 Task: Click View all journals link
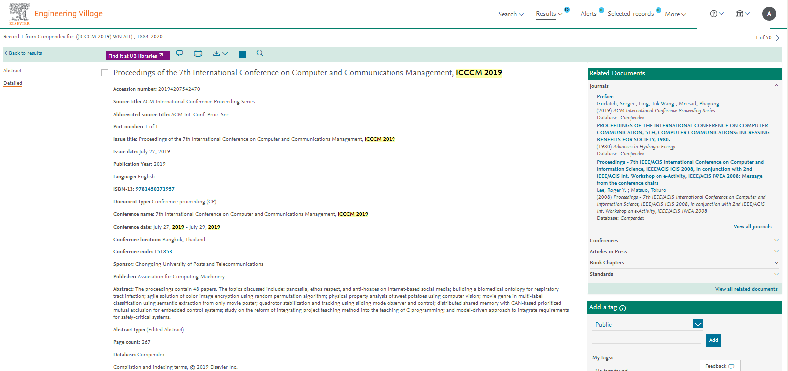point(752,227)
